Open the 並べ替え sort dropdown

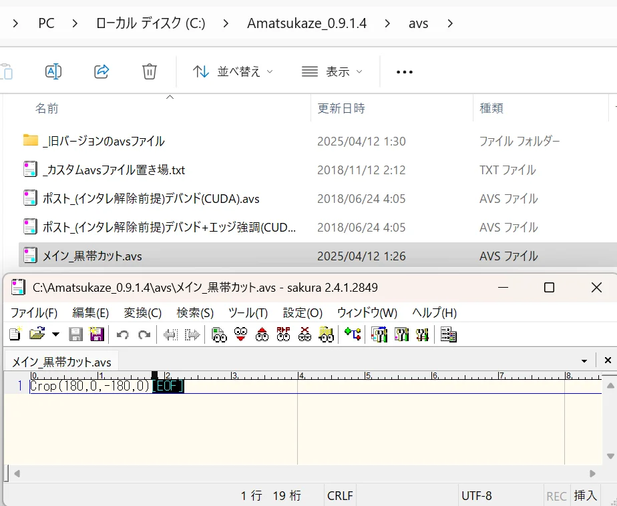(232, 71)
